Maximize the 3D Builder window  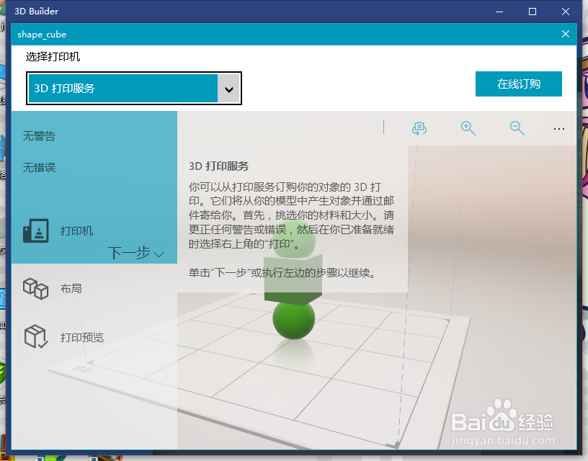pos(532,12)
